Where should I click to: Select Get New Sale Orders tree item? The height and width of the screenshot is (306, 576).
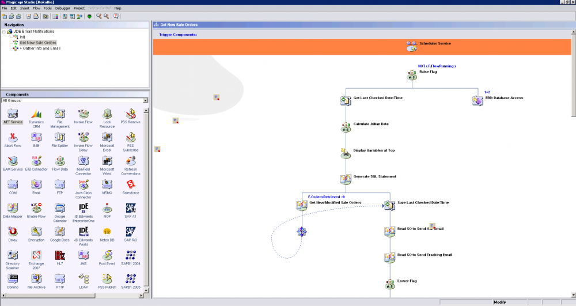38,43
